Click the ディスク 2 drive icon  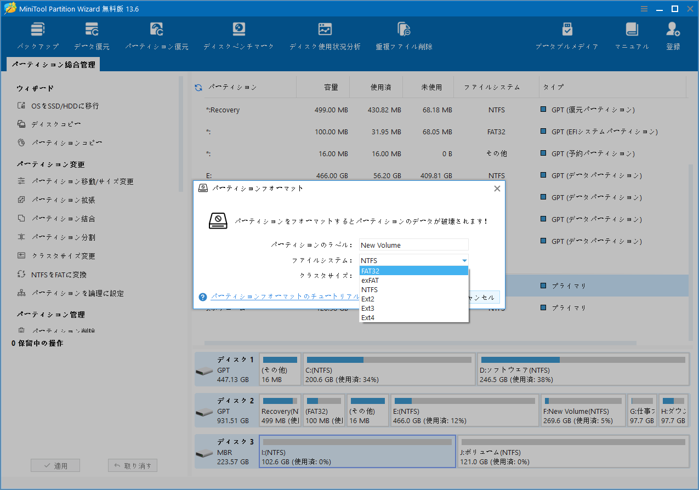pos(204,412)
